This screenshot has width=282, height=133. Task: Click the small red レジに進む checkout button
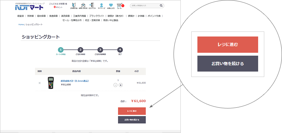click(132, 111)
